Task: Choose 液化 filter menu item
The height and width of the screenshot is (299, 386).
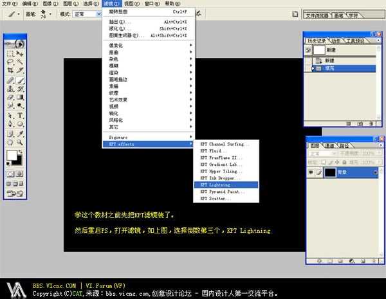Action: tap(149, 28)
